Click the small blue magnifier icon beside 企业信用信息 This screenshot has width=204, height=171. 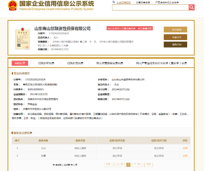coord(114,2)
